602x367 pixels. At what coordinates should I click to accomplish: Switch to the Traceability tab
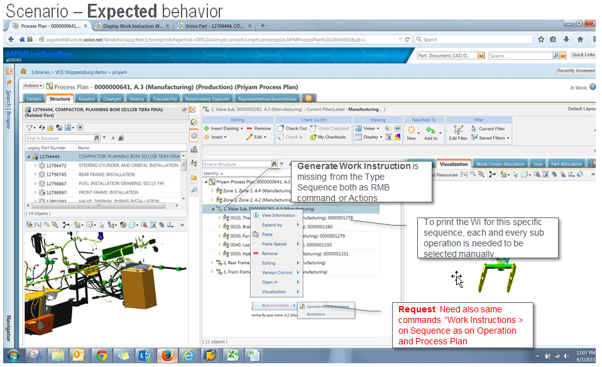tap(165, 99)
